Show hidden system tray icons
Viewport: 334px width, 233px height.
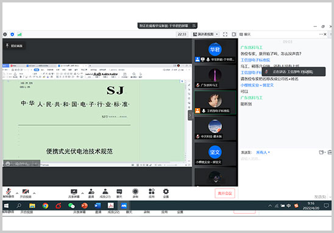coord(270,206)
